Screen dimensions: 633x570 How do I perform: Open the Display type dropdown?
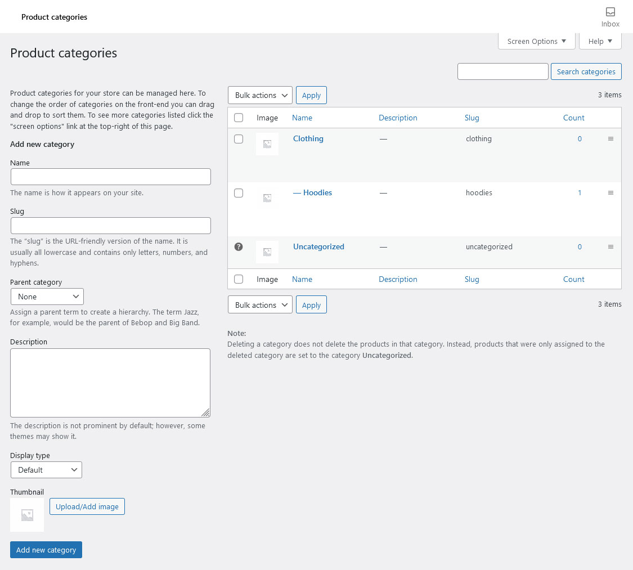click(47, 470)
